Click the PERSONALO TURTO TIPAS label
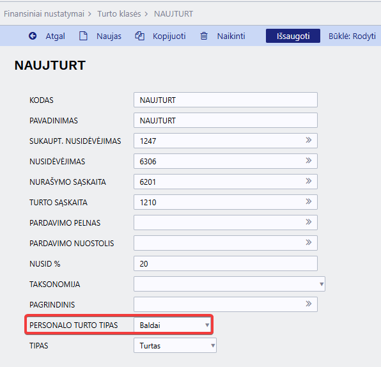This screenshot has height=367, width=381. click(74, 325)
